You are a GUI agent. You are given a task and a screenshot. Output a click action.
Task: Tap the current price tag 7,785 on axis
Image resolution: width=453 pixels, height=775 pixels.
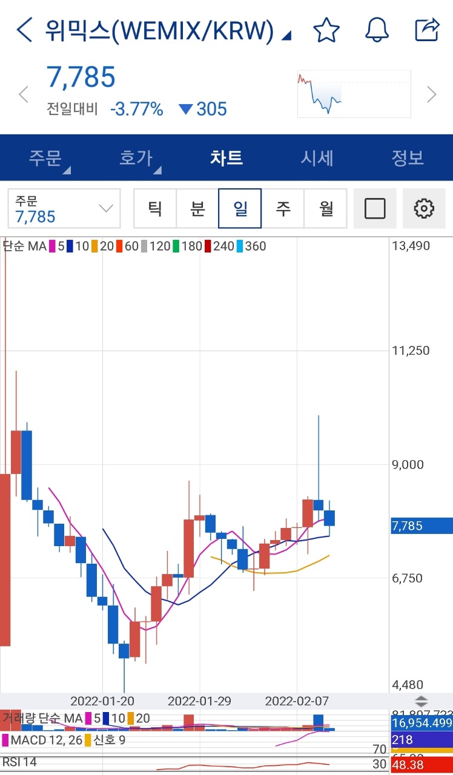tap(422, 526)
